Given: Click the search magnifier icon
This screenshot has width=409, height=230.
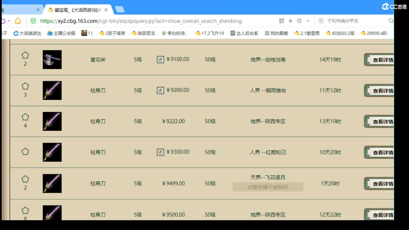Looking at the screenshot, I should click(391, 21).
